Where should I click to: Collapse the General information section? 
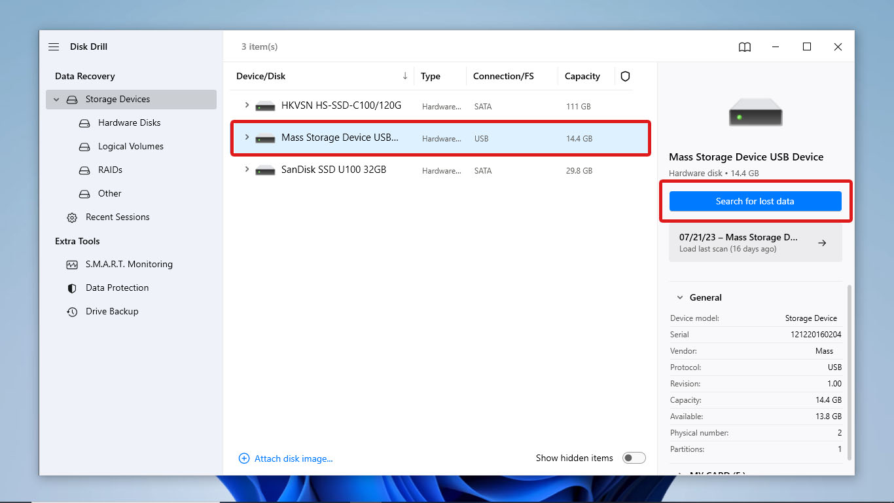[679, 297]
